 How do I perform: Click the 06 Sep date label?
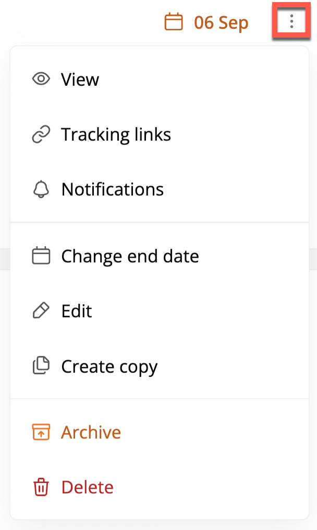tap(221, 23)
